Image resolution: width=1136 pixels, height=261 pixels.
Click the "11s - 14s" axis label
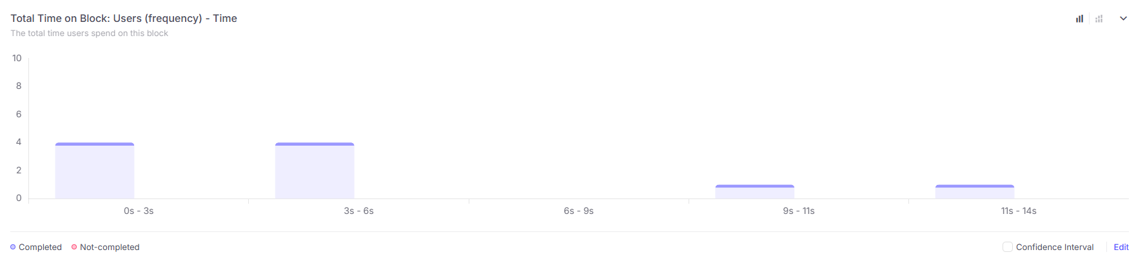[1019, 211]
